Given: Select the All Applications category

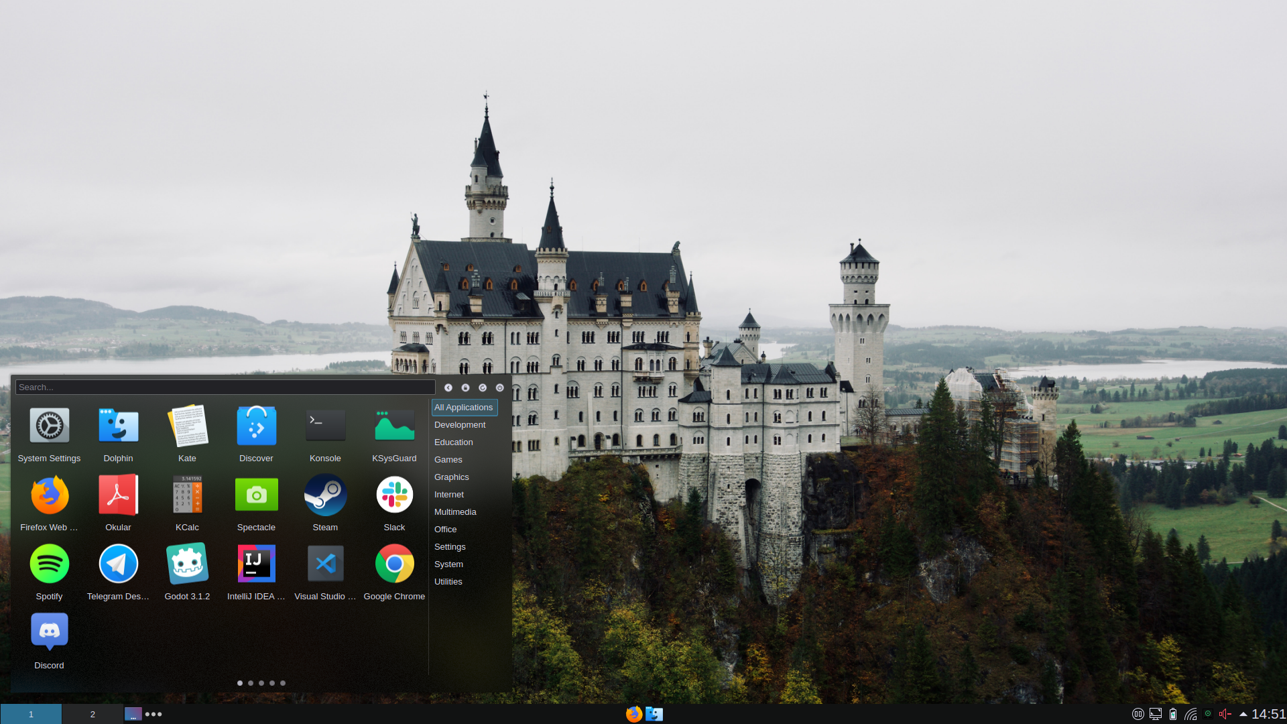Looking at the screenshot, I should coord(465,408).
